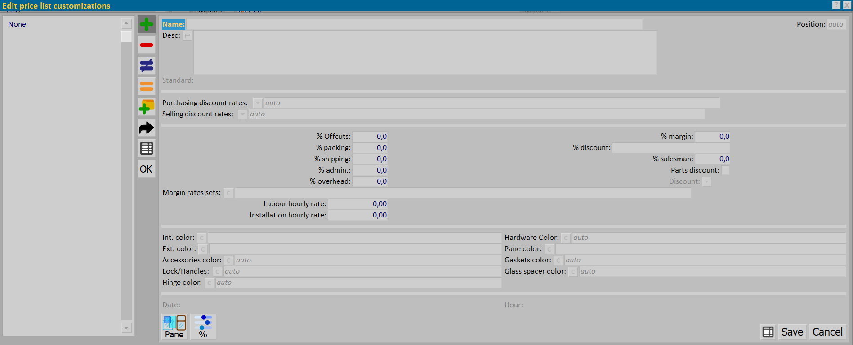Set the Position field

point(836,24)
